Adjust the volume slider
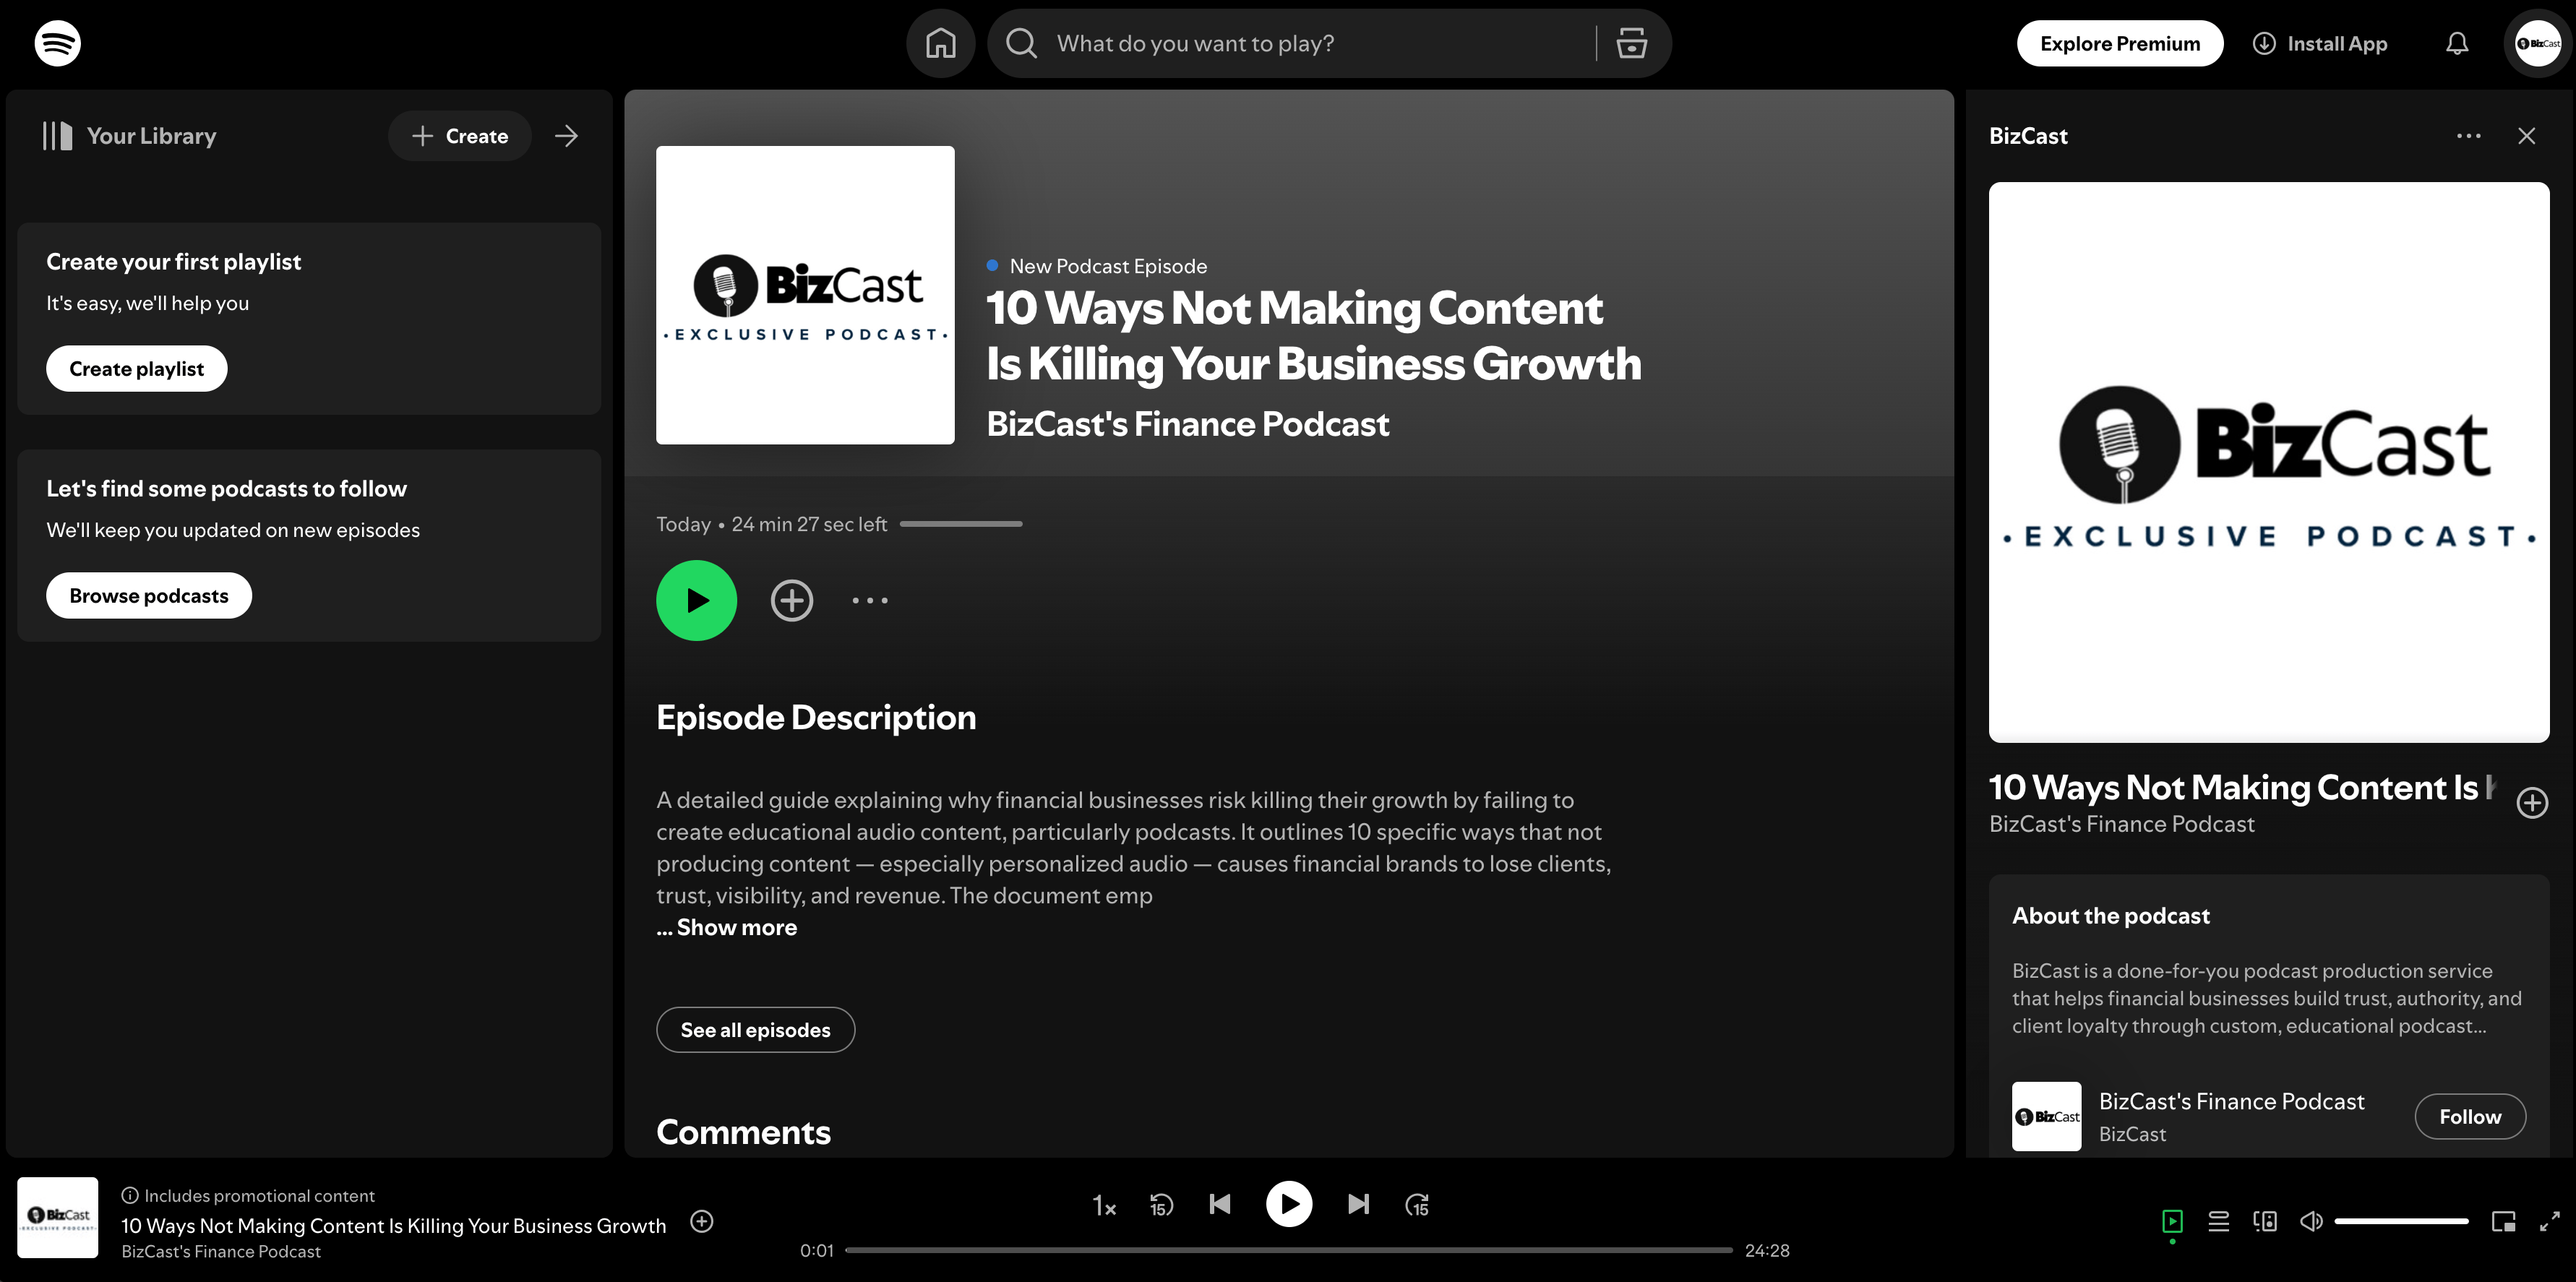The height and width of the screenshot is (1282, 2576). tap(2401, 1221)
